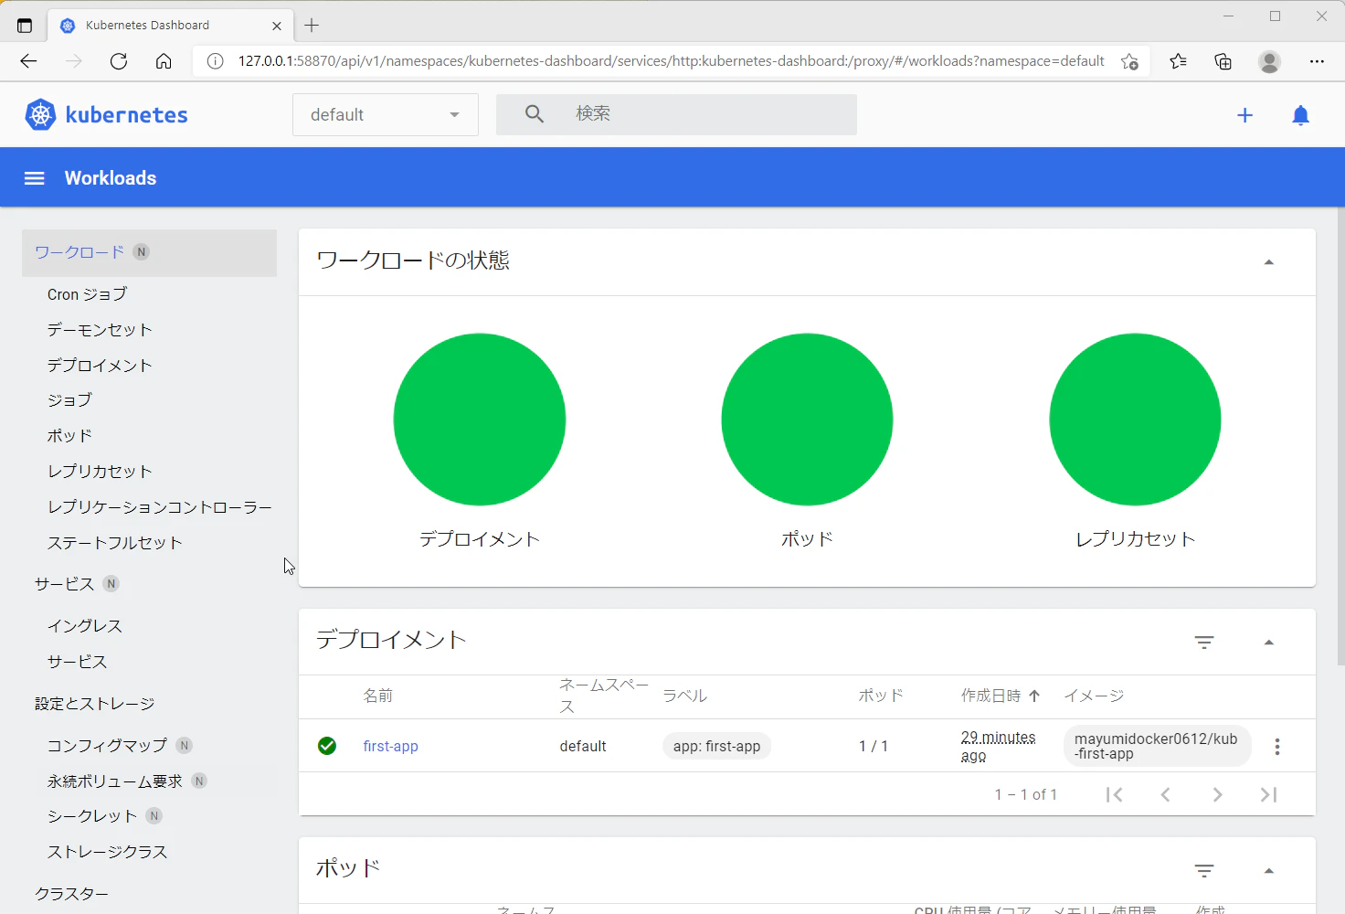The image size is (1345, 914).
Task: Click the 名前 column header
Action: tap(378, 696)
